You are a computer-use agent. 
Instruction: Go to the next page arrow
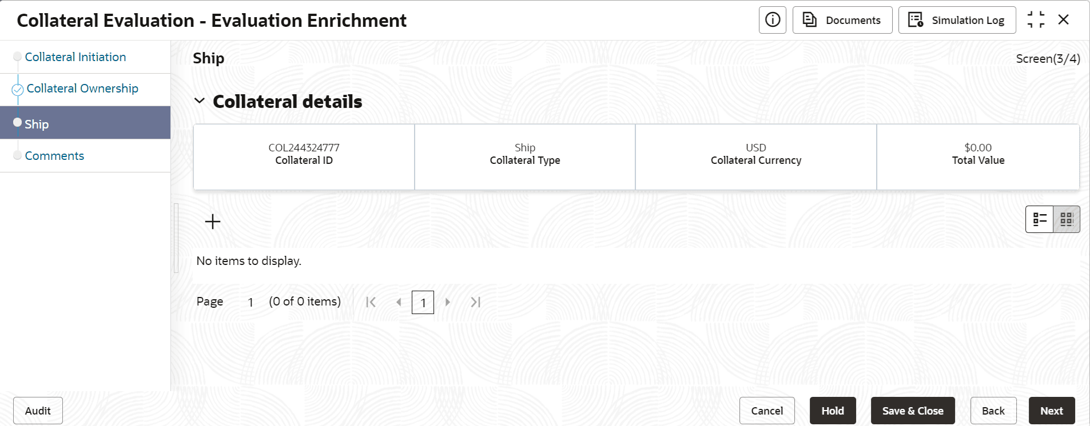tap(448, 302)
